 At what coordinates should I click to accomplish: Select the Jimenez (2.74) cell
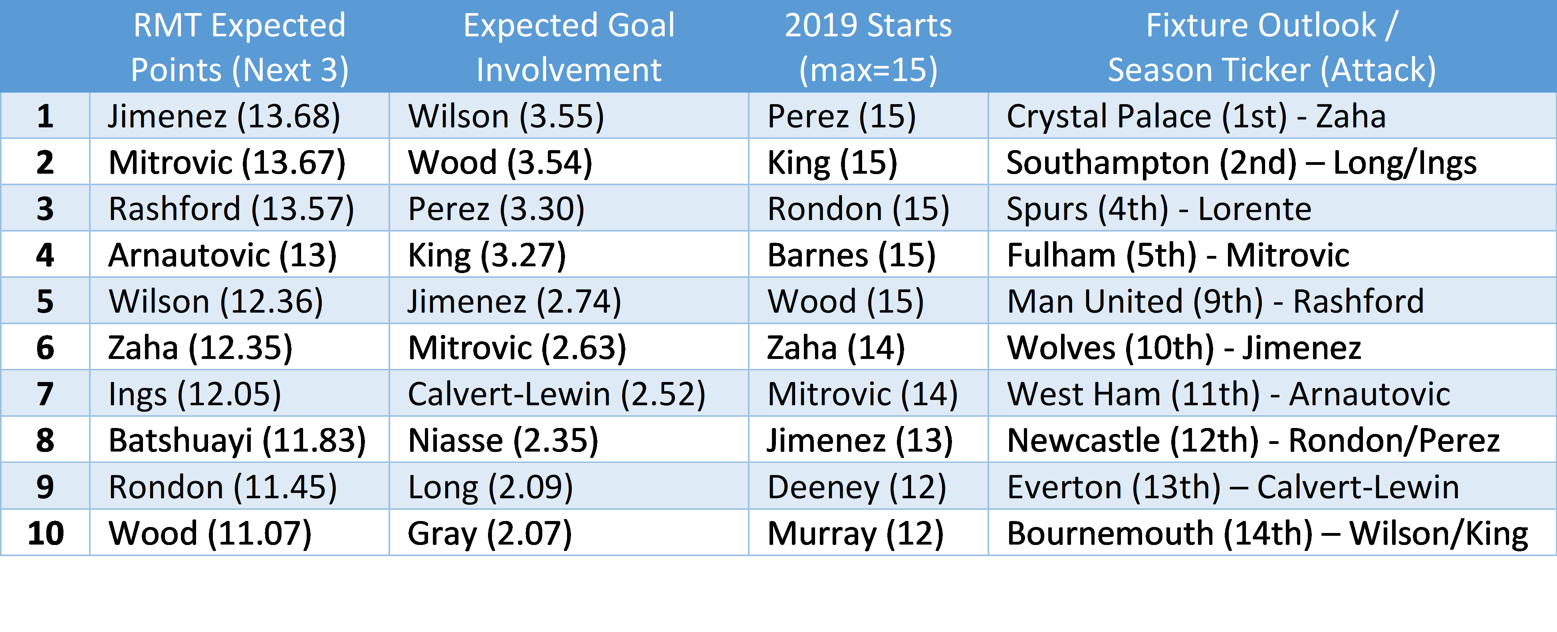tap(514, 301)
